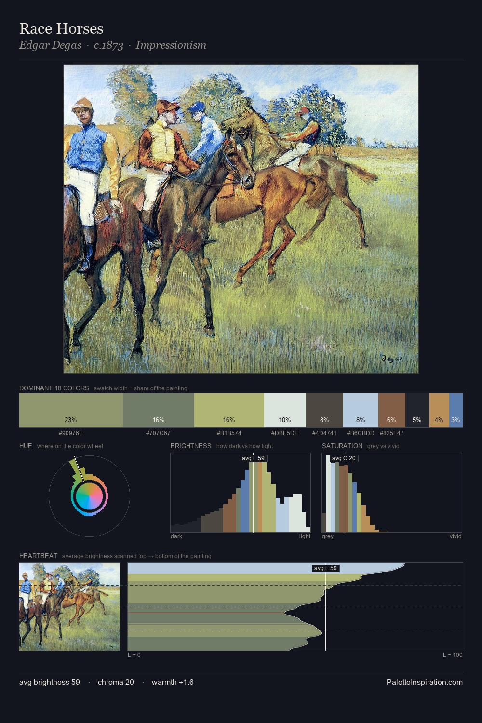
Task: Click the Heartbeat brightness profile chart
Action: [295, 607]
